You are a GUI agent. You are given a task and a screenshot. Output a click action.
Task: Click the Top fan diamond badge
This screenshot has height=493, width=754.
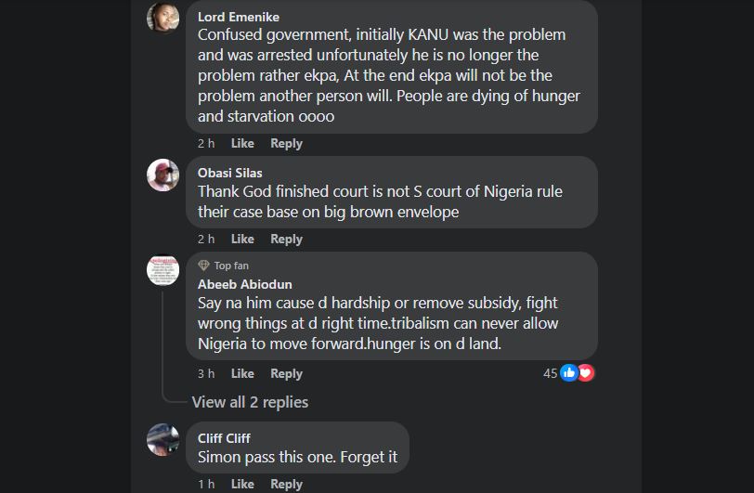click(204, 266)
